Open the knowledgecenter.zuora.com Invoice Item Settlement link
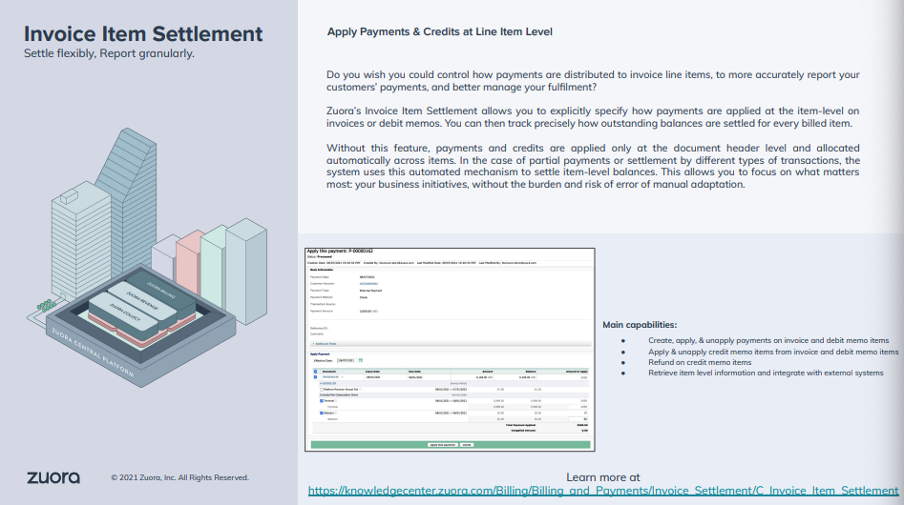Viewport: 904px width, 505px height. click(602, 491)
